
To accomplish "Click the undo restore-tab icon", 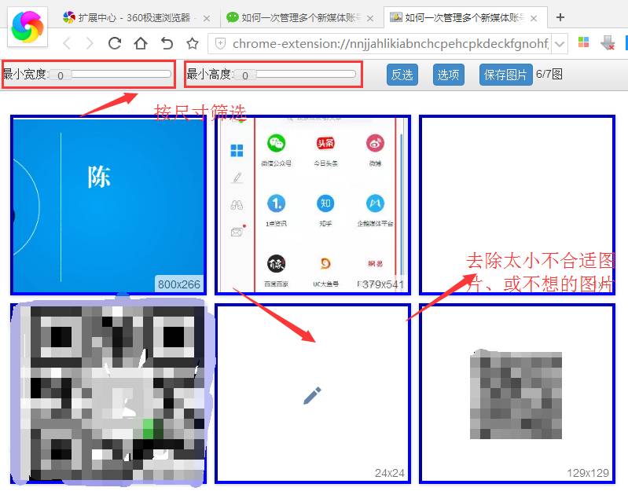I will click(167, 43).
